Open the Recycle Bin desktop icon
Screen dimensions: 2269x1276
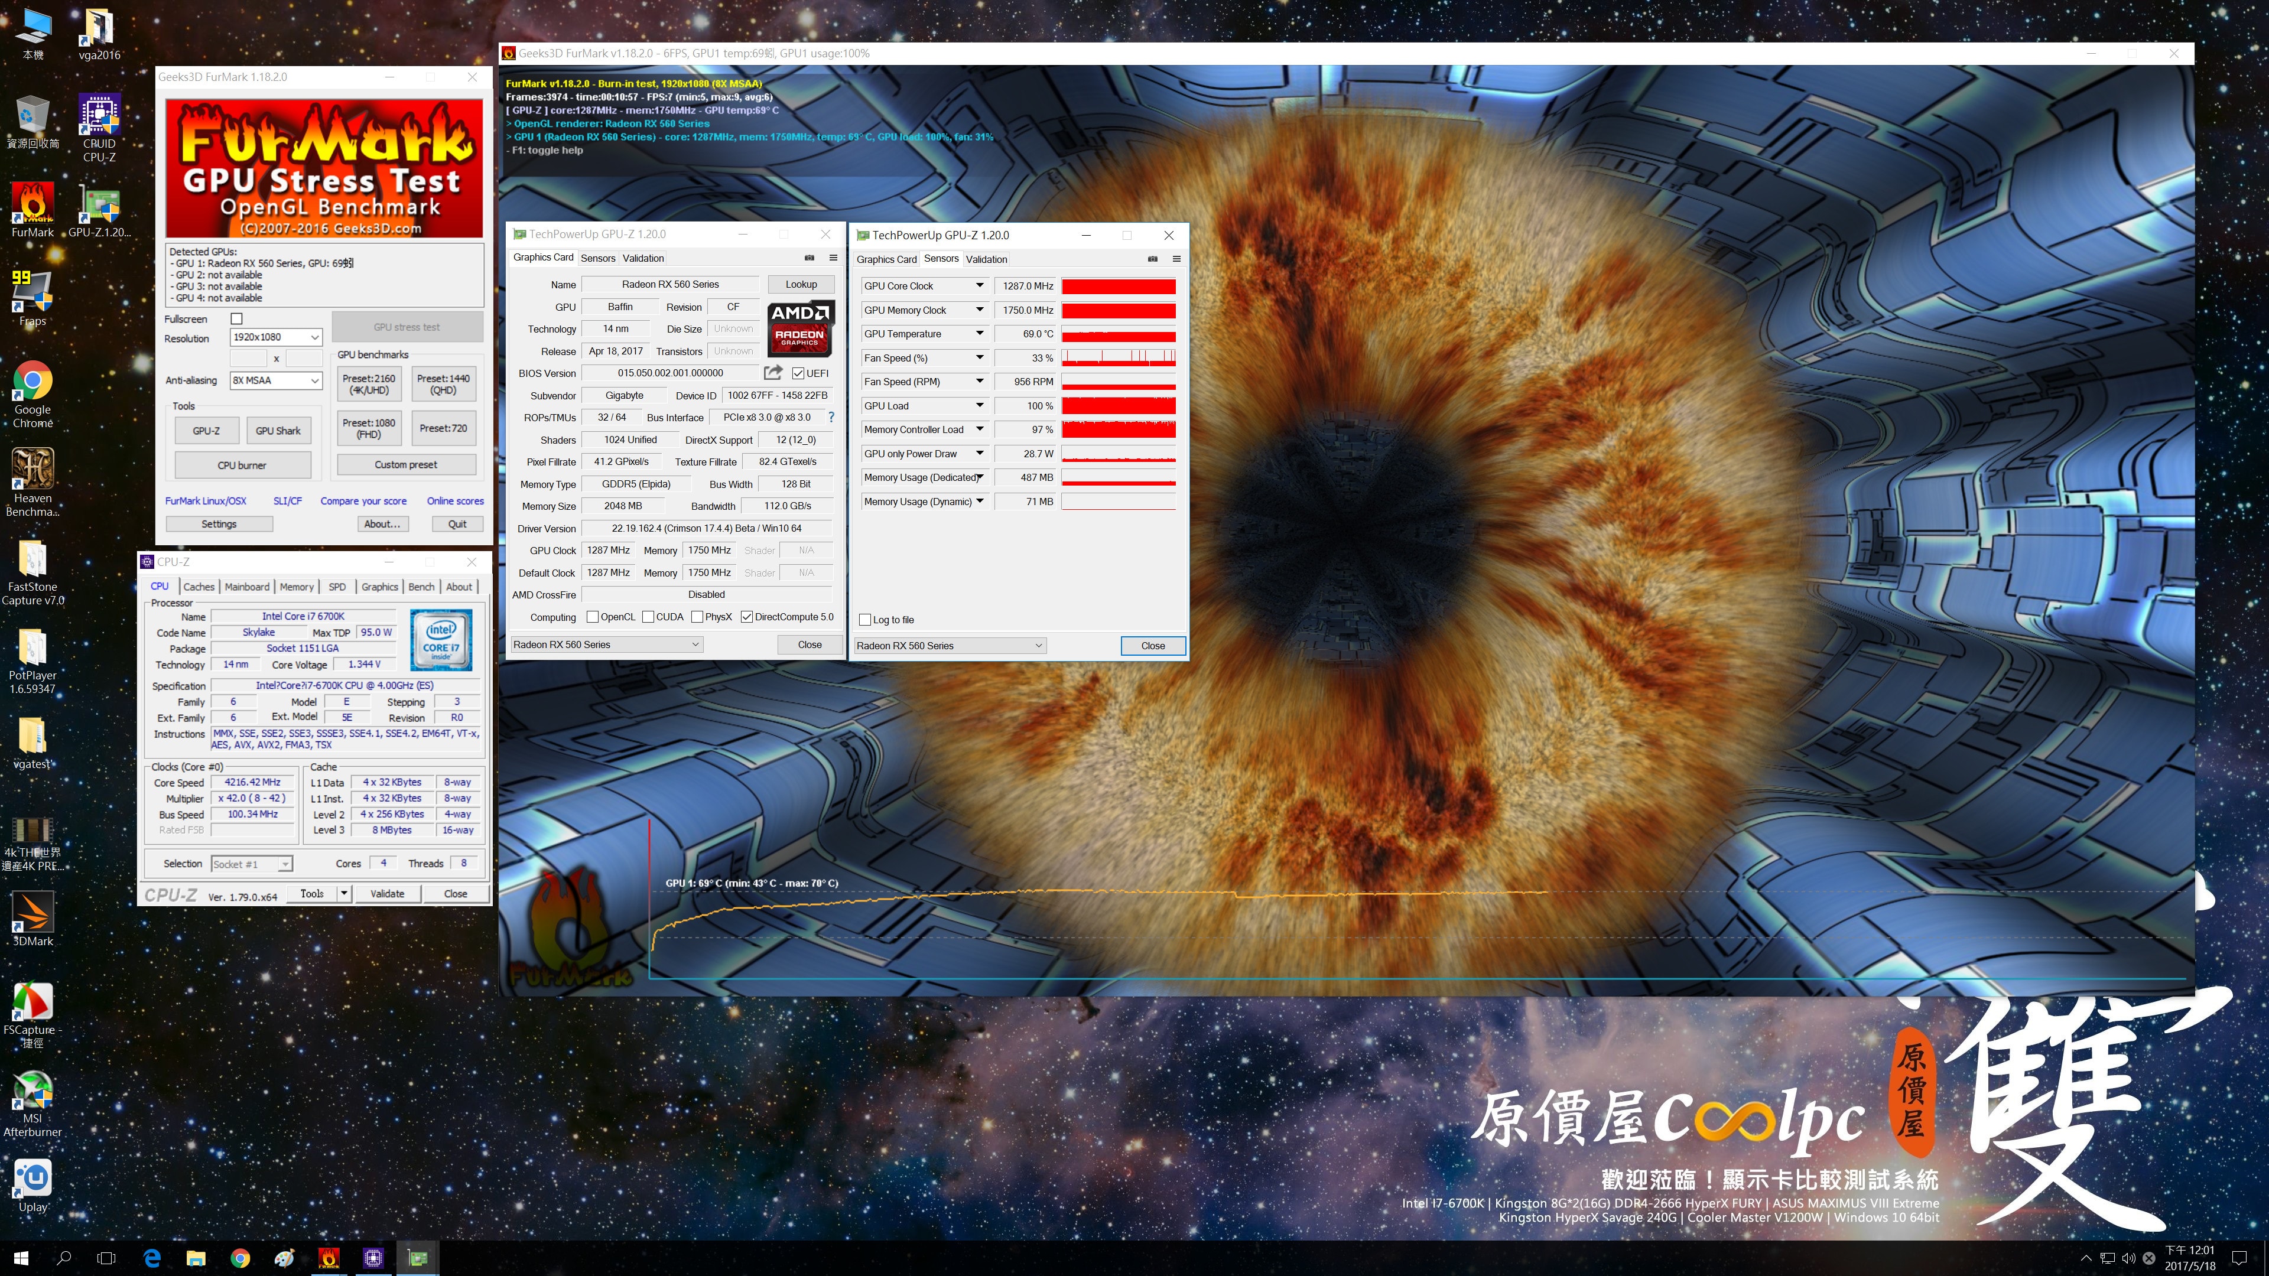pos(32,122)
